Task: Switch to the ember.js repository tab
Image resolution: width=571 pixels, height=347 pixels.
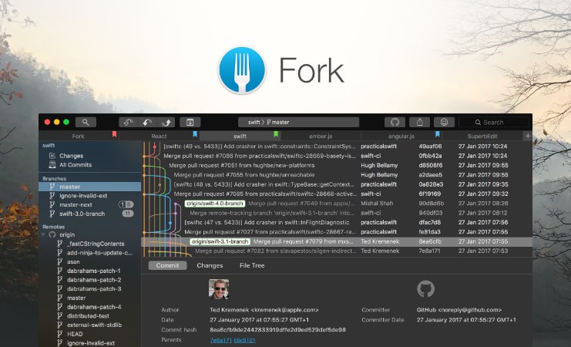Action: tap(321, 136)
